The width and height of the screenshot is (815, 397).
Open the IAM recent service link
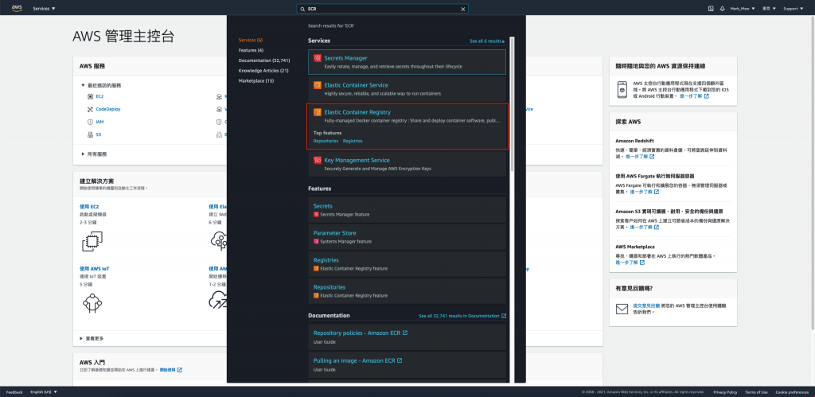(99, 122)
